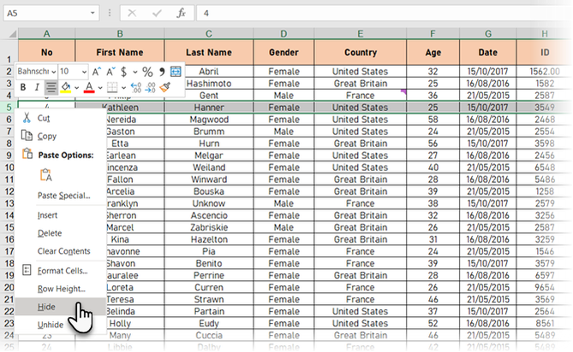The width and height of the screenshot is (573, 352).
Task: Expand borders dropdown arrow
Action: coord(123,88)
